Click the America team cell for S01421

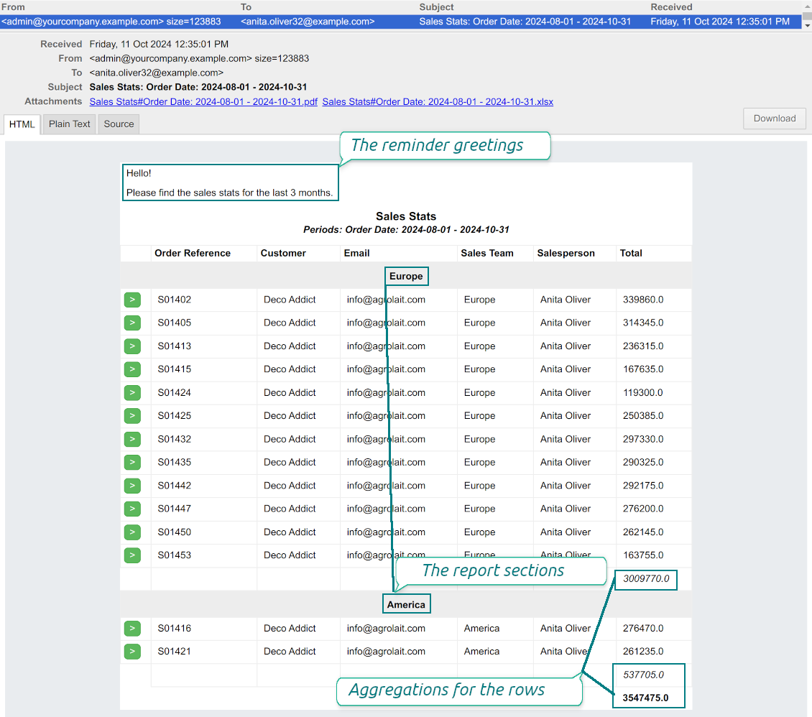point(481,651)
